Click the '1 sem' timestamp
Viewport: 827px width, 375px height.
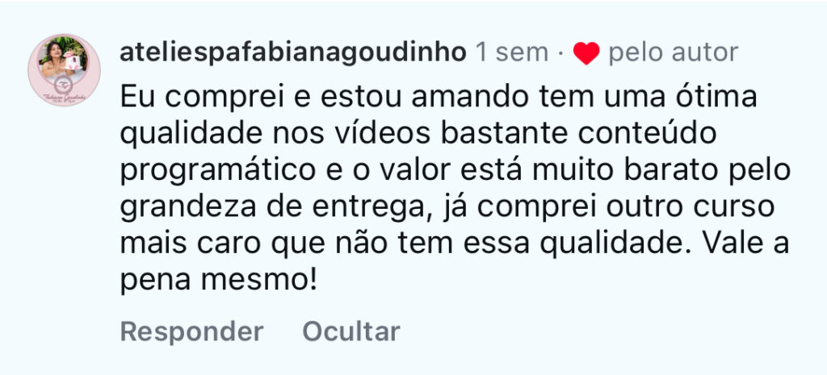point(511,52)
